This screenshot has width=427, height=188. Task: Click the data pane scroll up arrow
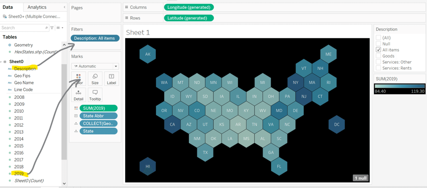tap(64, 45)
